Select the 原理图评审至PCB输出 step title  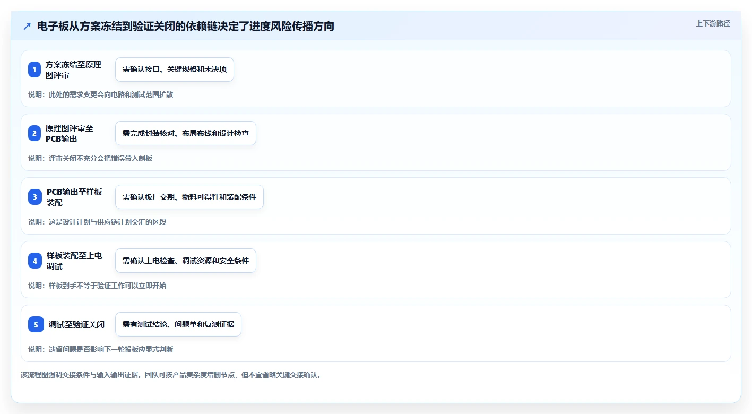coord(70,134)
